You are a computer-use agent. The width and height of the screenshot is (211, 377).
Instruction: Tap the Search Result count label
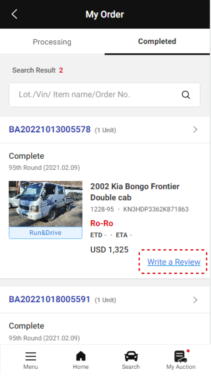[37, 70]
